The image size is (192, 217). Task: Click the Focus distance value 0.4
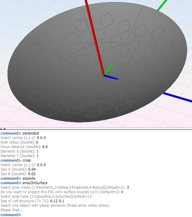pyautogui.click(x=45, y=147)
